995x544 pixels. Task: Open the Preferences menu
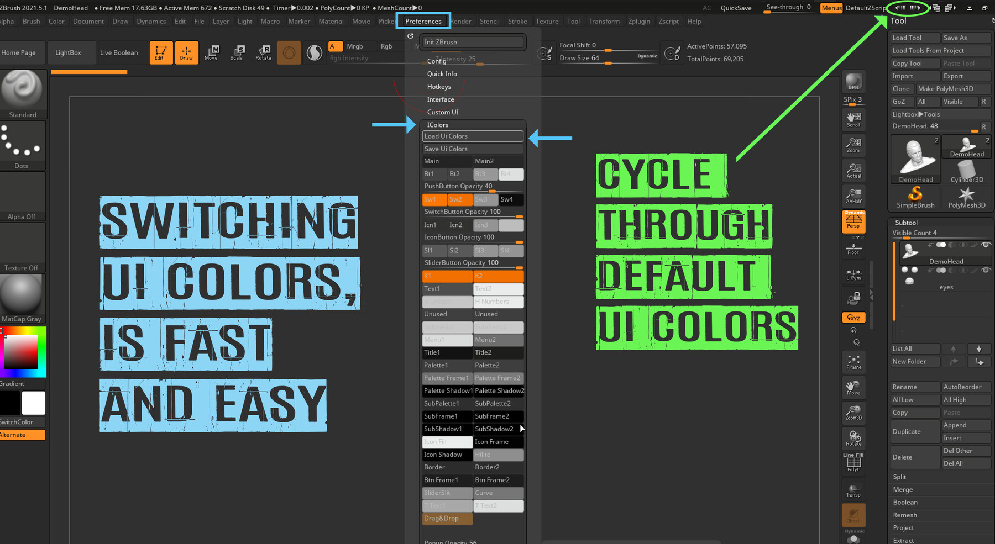[x=423, y=21]
